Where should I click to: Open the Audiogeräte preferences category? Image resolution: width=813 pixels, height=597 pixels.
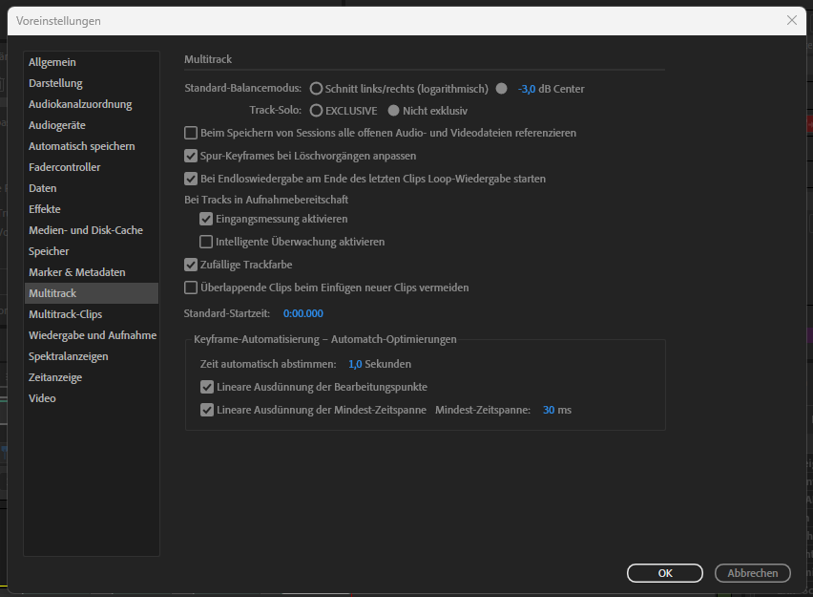pyautogui.click(x=56, y=124)
